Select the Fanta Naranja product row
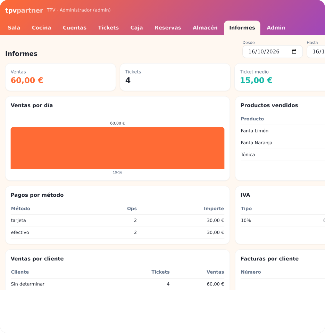The image size is (325, 333). (283, 143)
